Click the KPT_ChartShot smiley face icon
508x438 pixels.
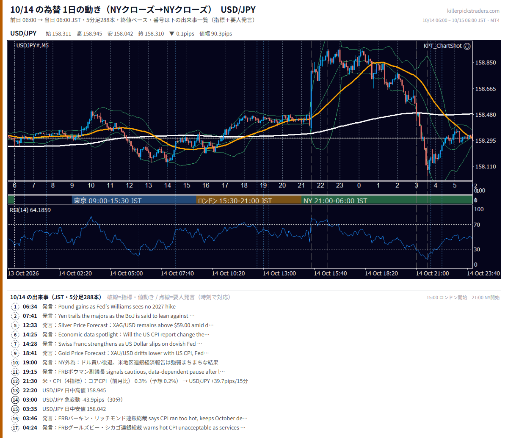467,46
